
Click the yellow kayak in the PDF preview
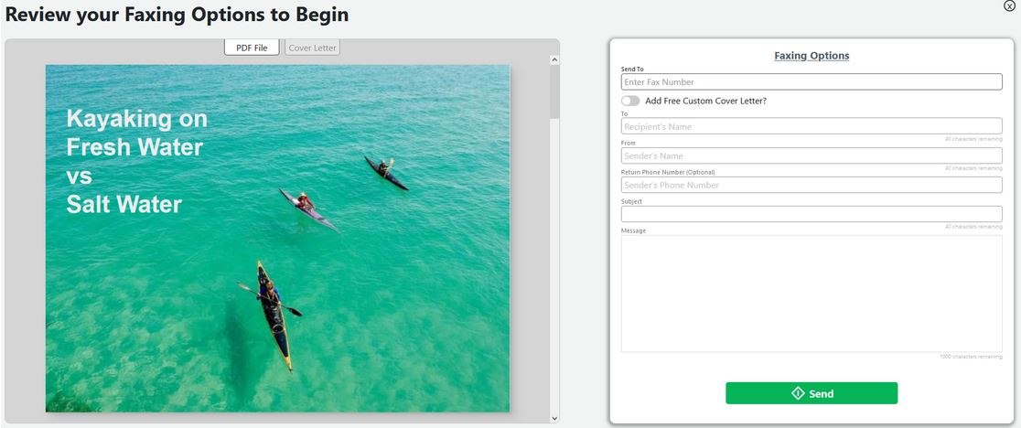tap(273, 311)
